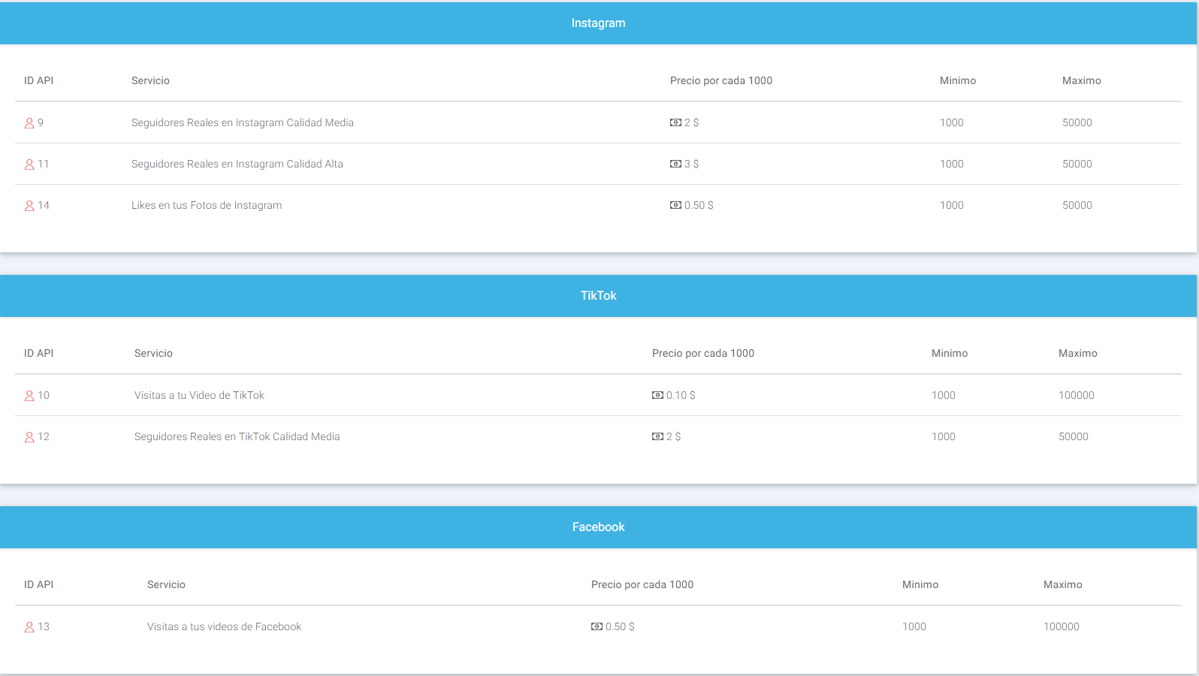Click price 0.50 $ for Instagram likes
The width and height of the screenshot is (1199, 676).
coord(699,205)
